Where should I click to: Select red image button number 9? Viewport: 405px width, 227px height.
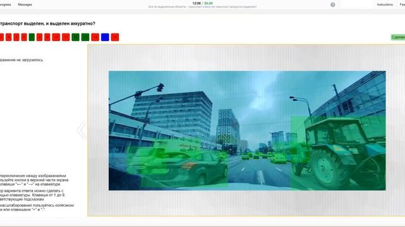[47, 37]
